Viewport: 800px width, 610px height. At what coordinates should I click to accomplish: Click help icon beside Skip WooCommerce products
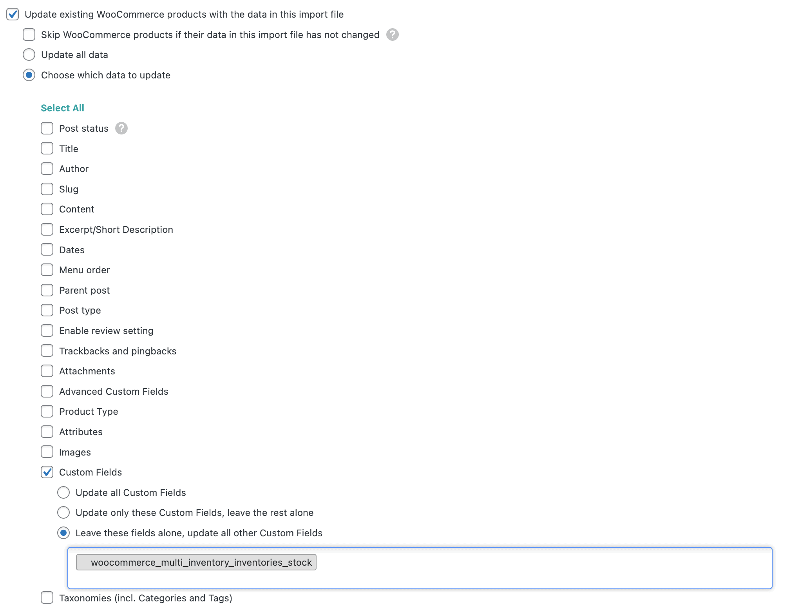[x=392, y=35]
